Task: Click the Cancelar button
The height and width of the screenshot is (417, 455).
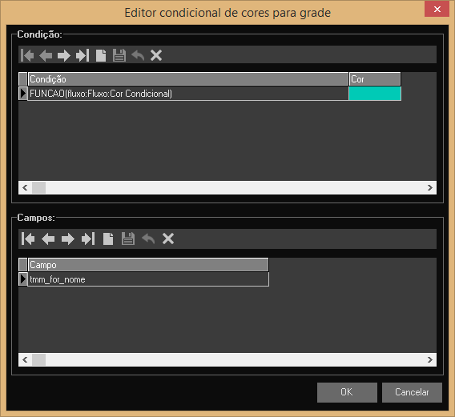Action: (x=412, y=392)
